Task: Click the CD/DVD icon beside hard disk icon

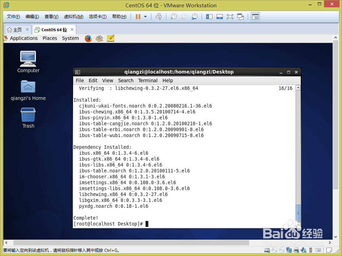Action: (x=274, y=250)
